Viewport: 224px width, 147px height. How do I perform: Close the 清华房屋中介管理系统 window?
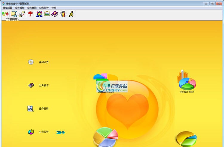click(x=219, y=4)
